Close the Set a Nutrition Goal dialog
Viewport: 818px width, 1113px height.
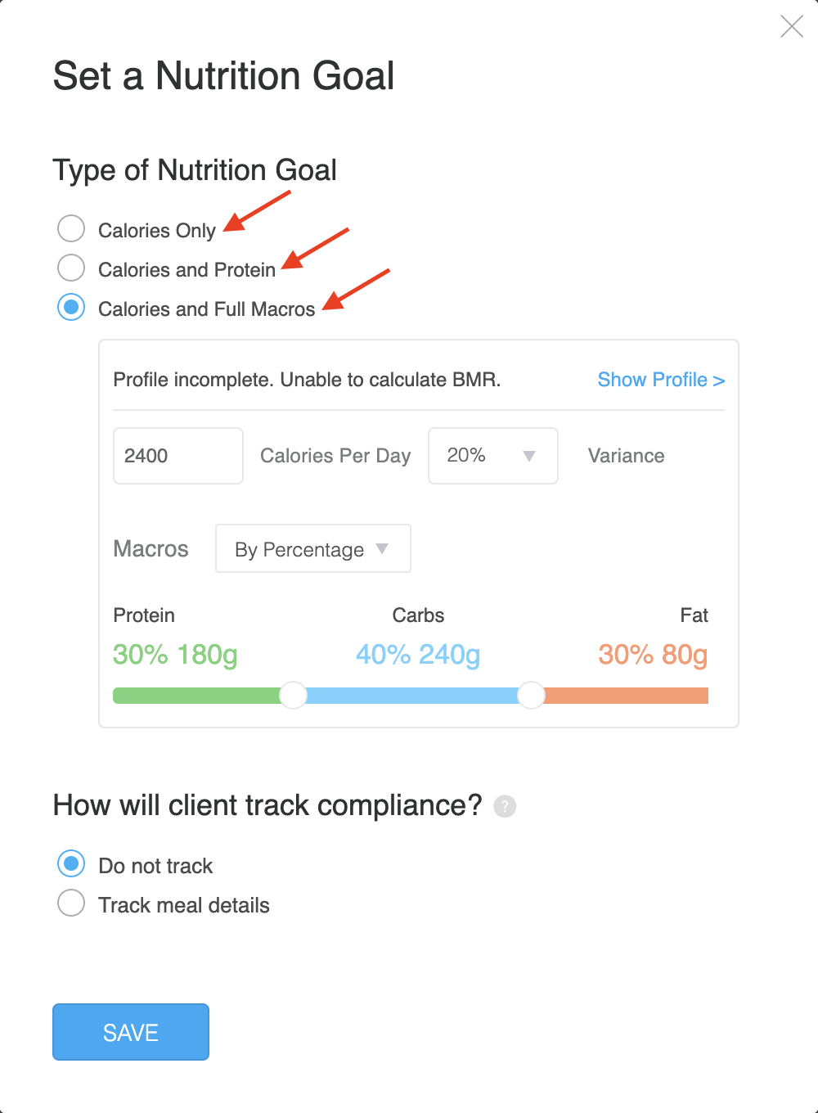click(x=792, y=27)
